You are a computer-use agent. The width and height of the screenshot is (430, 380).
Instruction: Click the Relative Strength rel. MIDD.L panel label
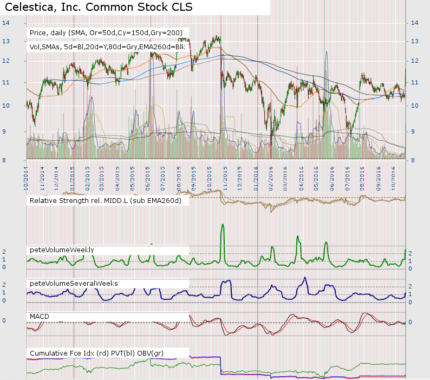(105, 201)
